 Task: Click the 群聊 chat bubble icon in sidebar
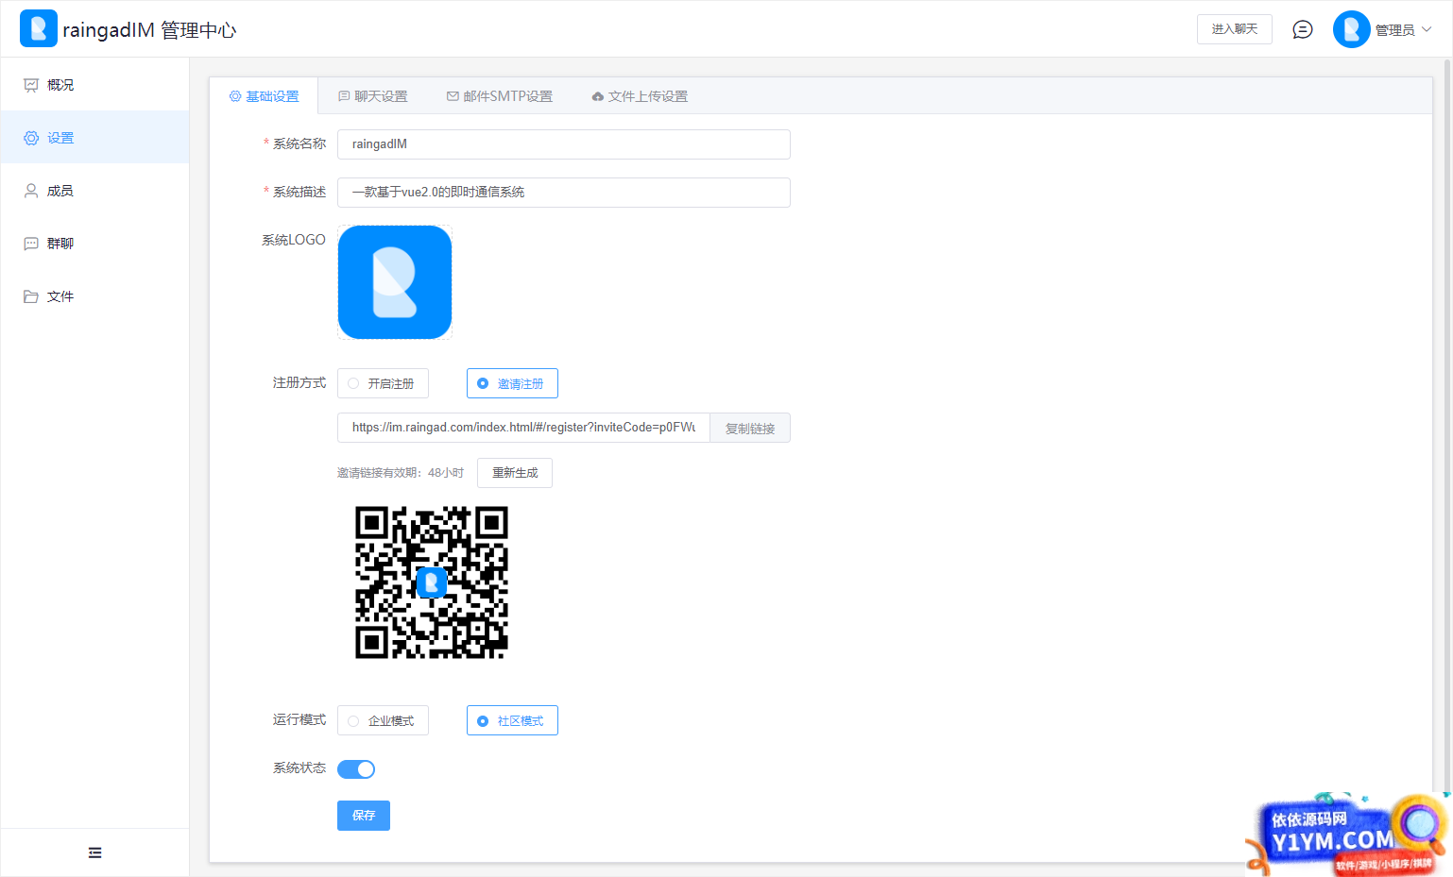point(31,244)
